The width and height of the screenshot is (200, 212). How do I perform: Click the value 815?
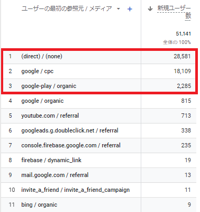click(186, 101)
